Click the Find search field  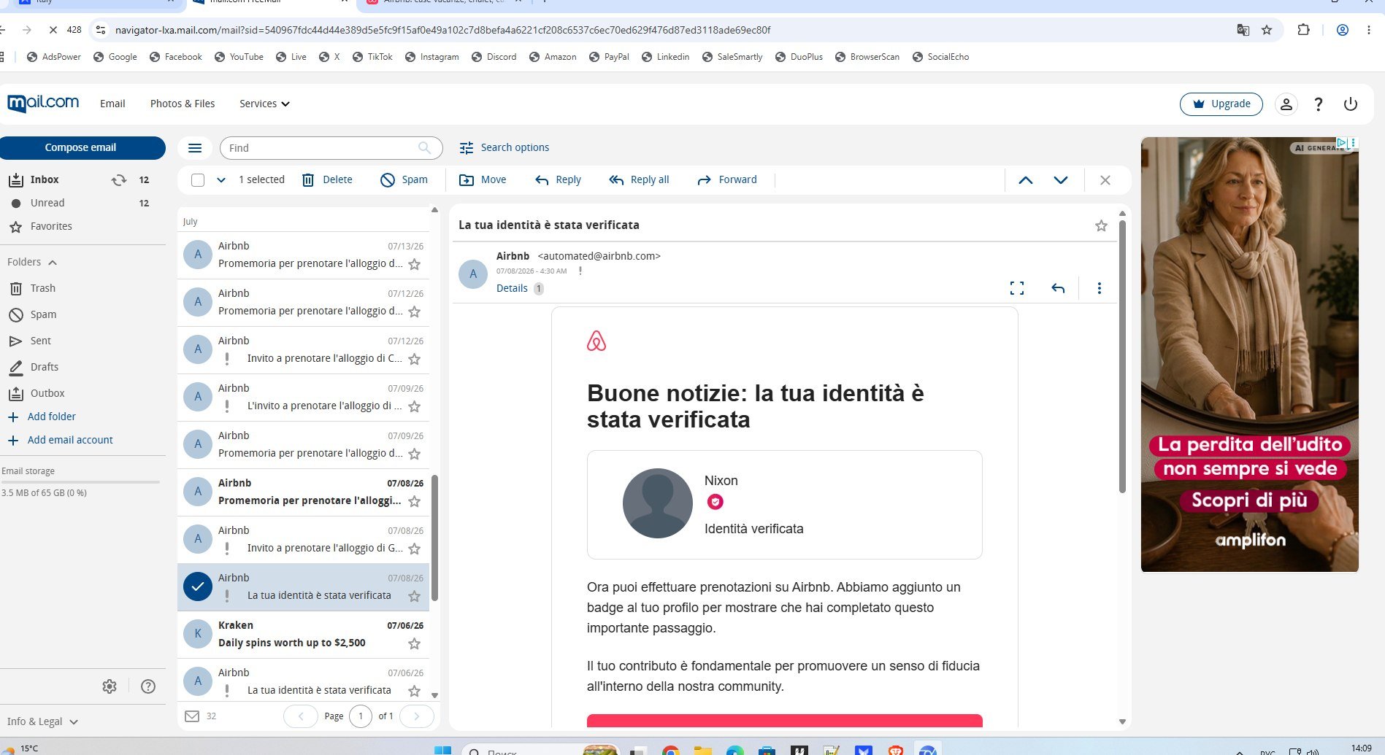click(331, 148)
